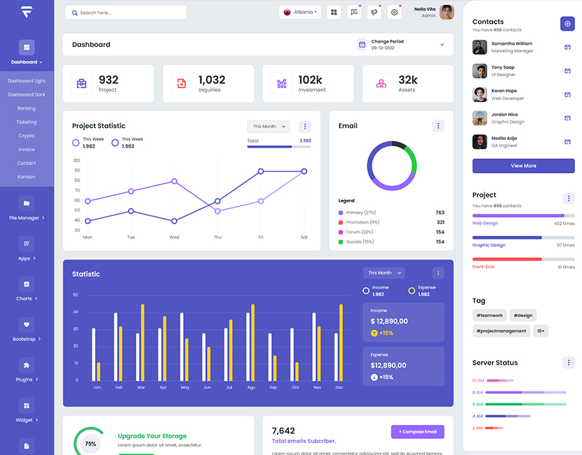The width and height of the screenshot is (582, 455).
Task: Click the apps grid icon in header
Action: point(334,12)
